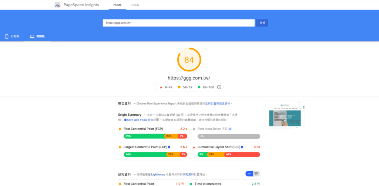This screenshot has height=186, width=379.
Task: Click the URL input field with ggg.com.tw
Action: point(179,23)
